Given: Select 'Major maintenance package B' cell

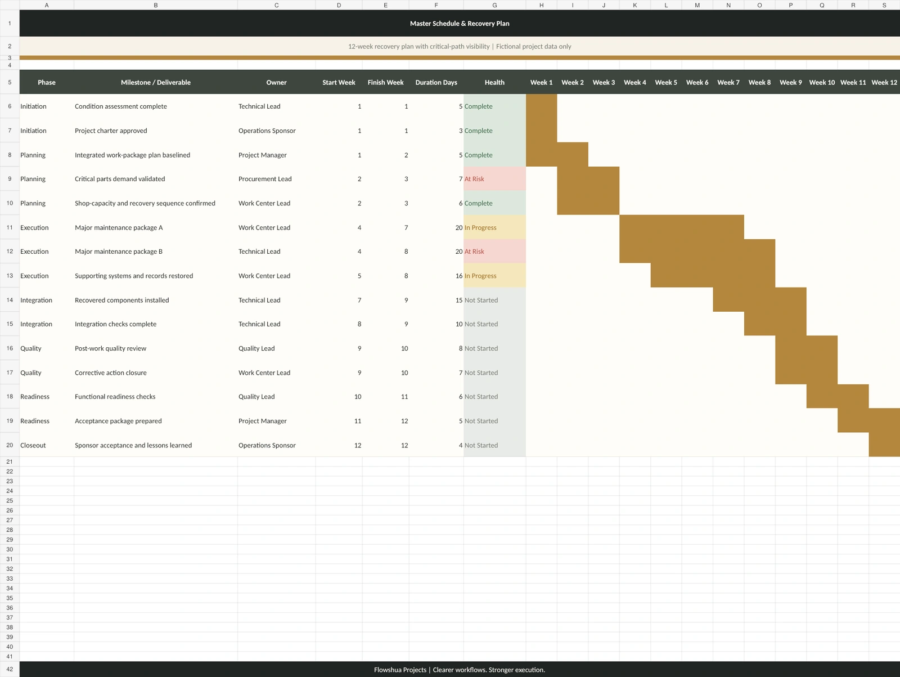Looking at the screenshot, I should click(156, 252).
